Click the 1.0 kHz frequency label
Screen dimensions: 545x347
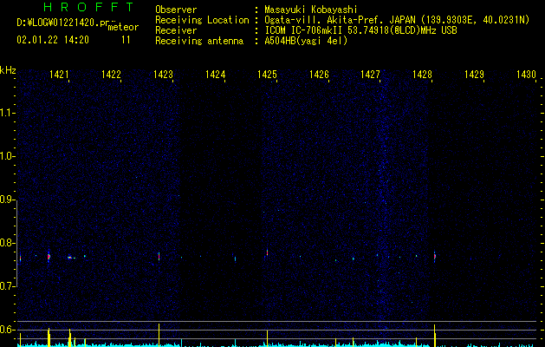pos(7,156)
